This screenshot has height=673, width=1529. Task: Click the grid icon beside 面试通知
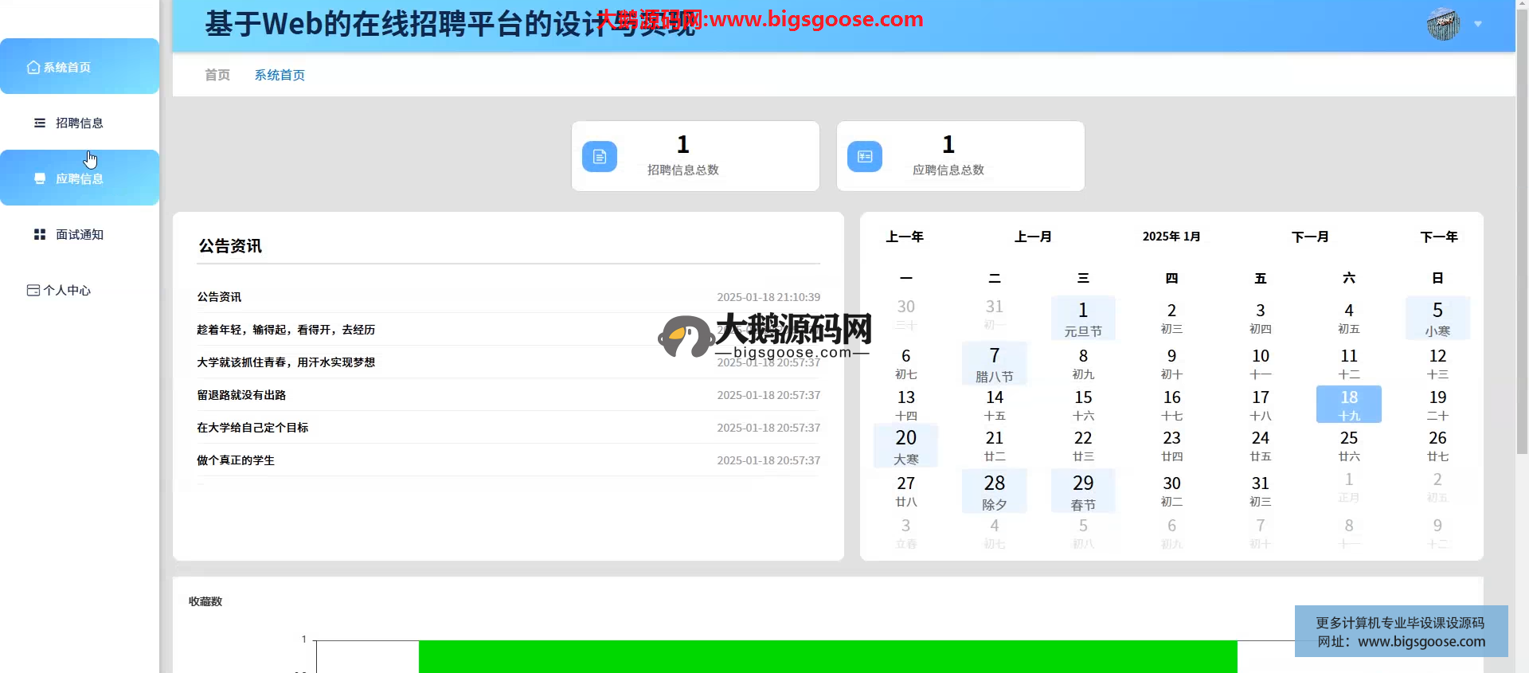click(39, 234)
